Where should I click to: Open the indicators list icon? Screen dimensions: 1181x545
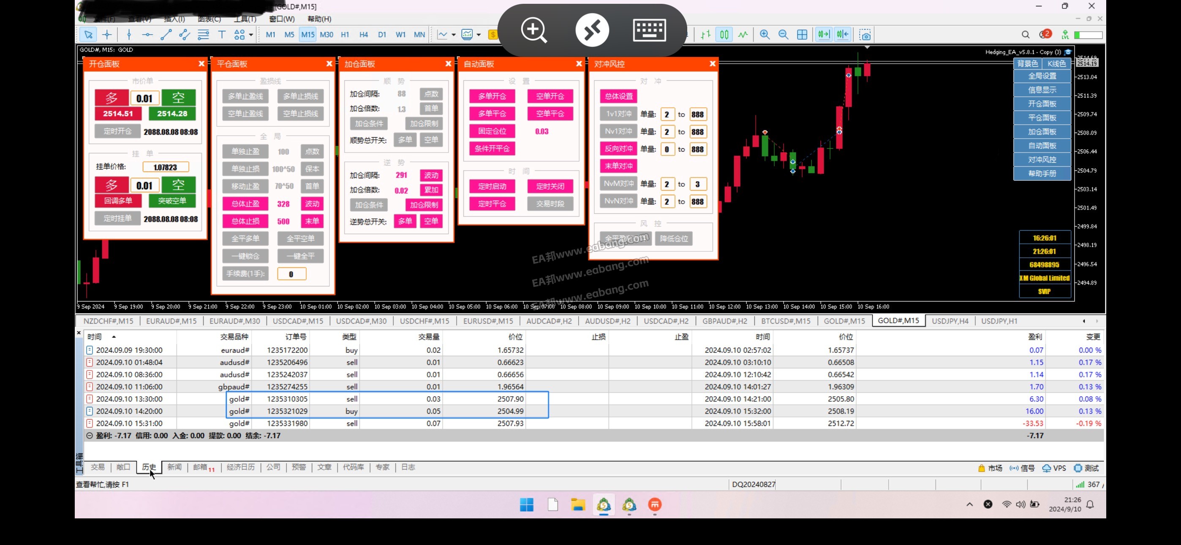click(442, 34)
